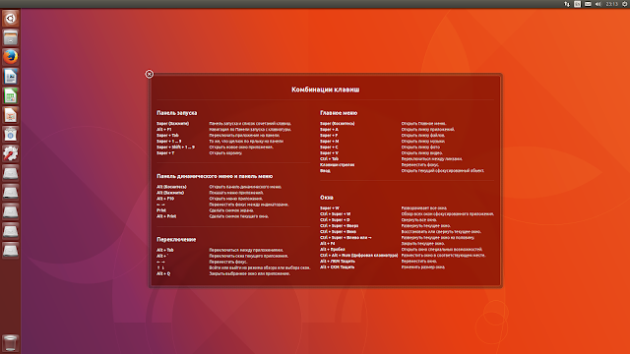Open the sound volume indicator
630x354 pixels.
click(598, 4)
